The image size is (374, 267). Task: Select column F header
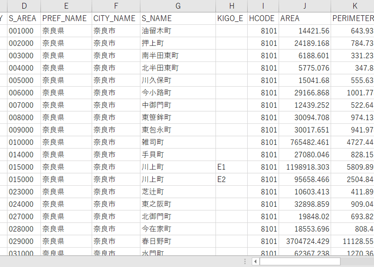pos(116,6)
